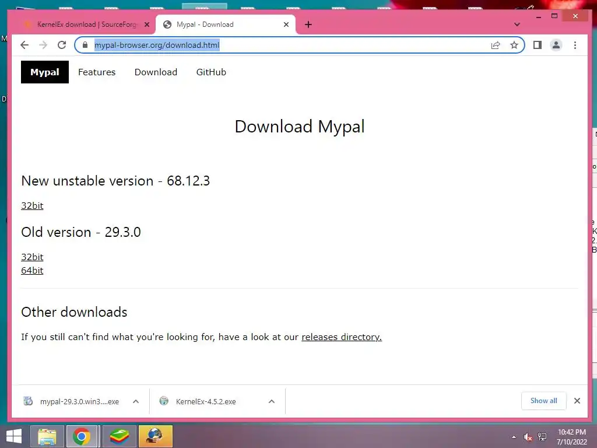
Task: Select the Mypal - Download tab
Action: (226, 24)
